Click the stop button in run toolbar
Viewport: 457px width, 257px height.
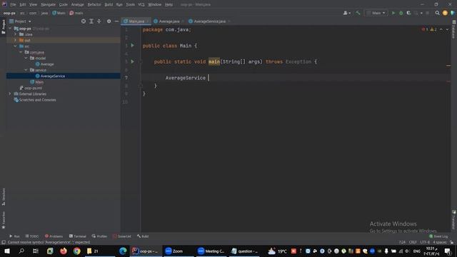coord(427,13)
